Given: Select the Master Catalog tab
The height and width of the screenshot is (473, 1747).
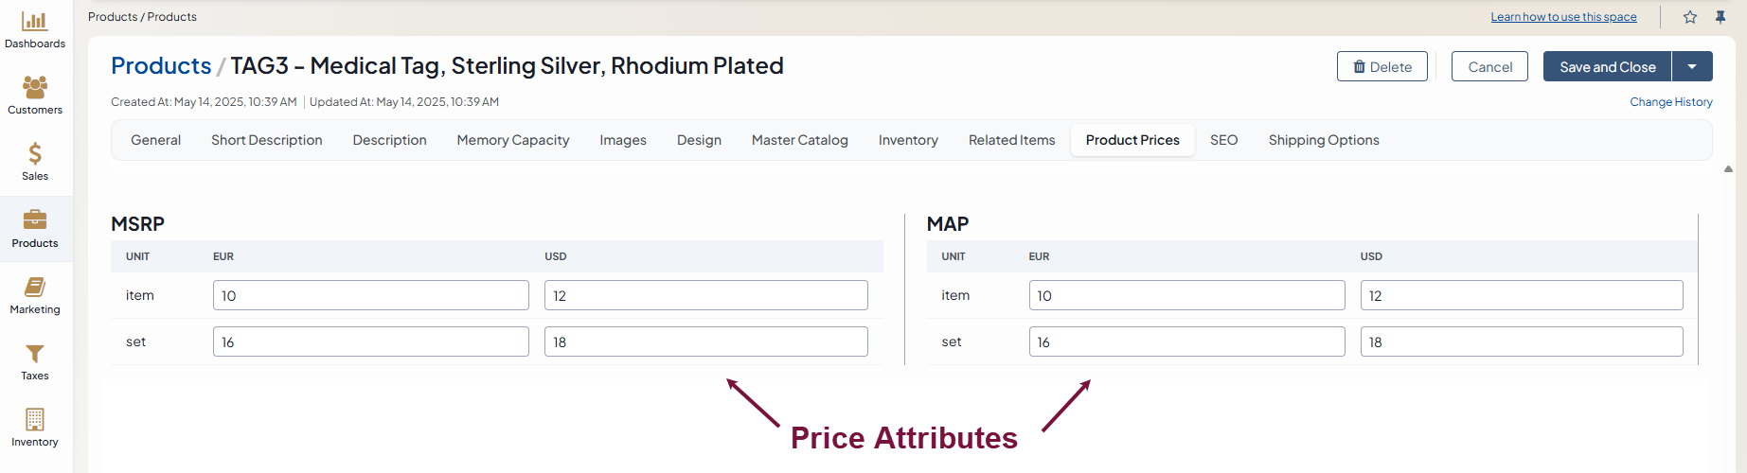Looking at the screenshot, I should pos(799,140).
